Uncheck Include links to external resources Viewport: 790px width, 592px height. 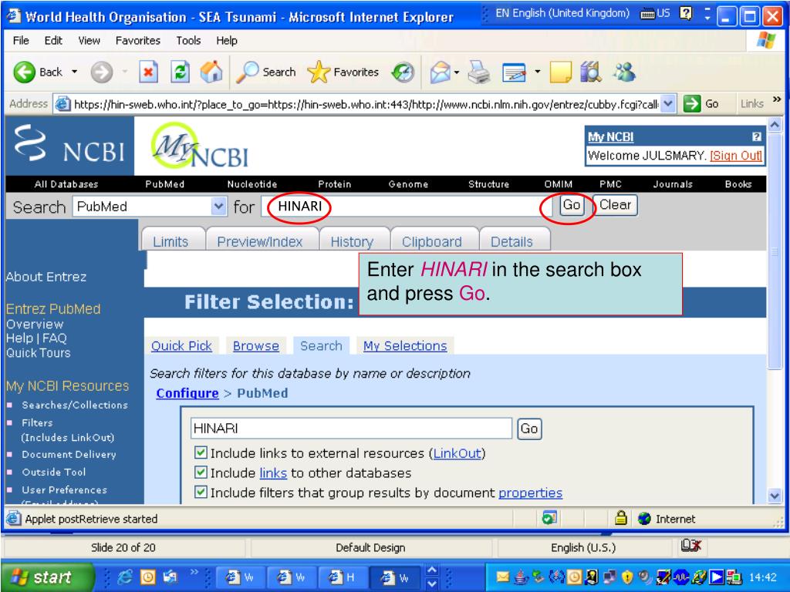(x=201, y=452)
